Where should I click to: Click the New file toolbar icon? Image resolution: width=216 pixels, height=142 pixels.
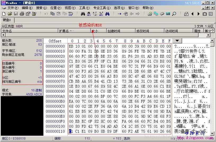4,14
